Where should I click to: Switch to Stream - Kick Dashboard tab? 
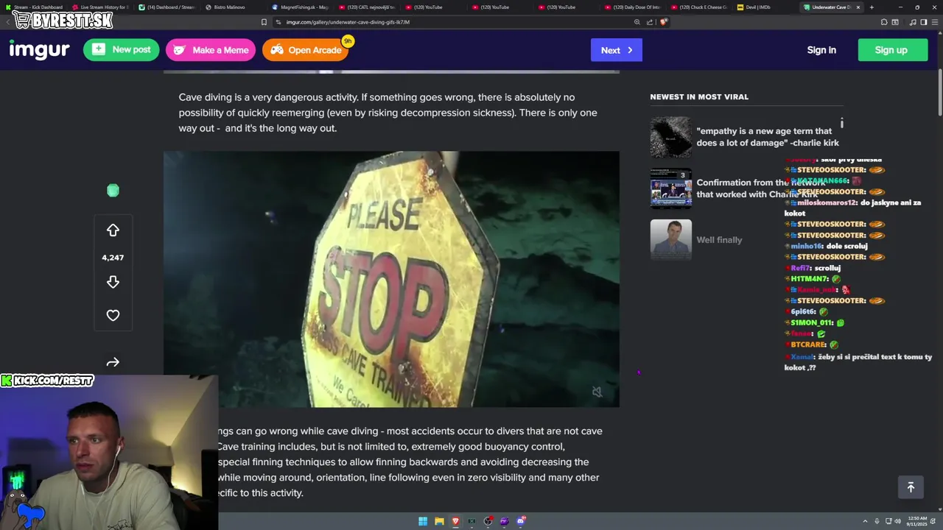coord(33,7)
